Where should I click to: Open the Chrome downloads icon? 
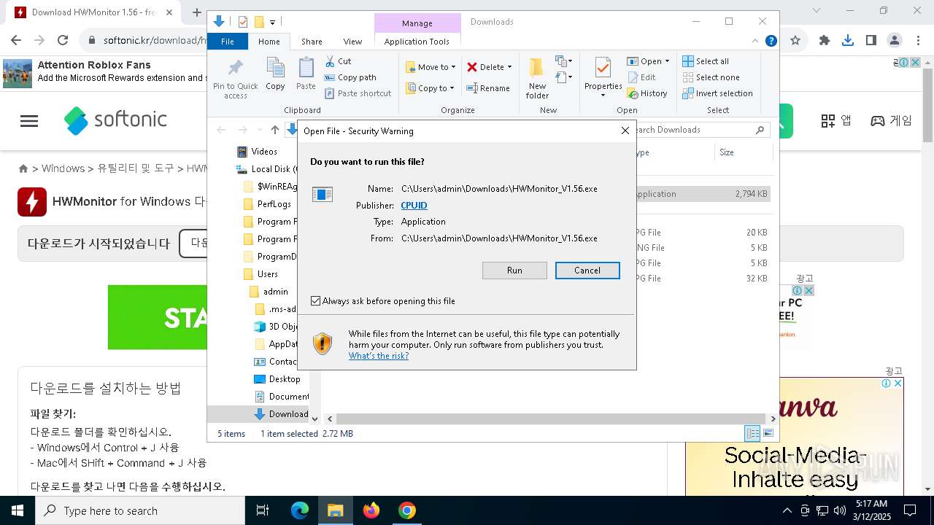pos(848,40)
